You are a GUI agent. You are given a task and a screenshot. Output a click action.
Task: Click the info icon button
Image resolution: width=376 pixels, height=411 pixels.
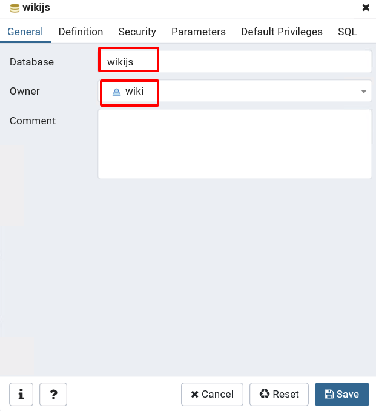21,394
